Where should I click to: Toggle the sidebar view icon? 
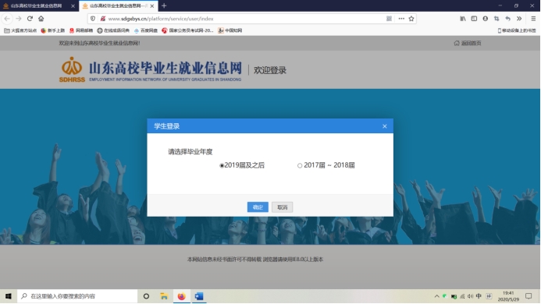click(x=474, y=19)
